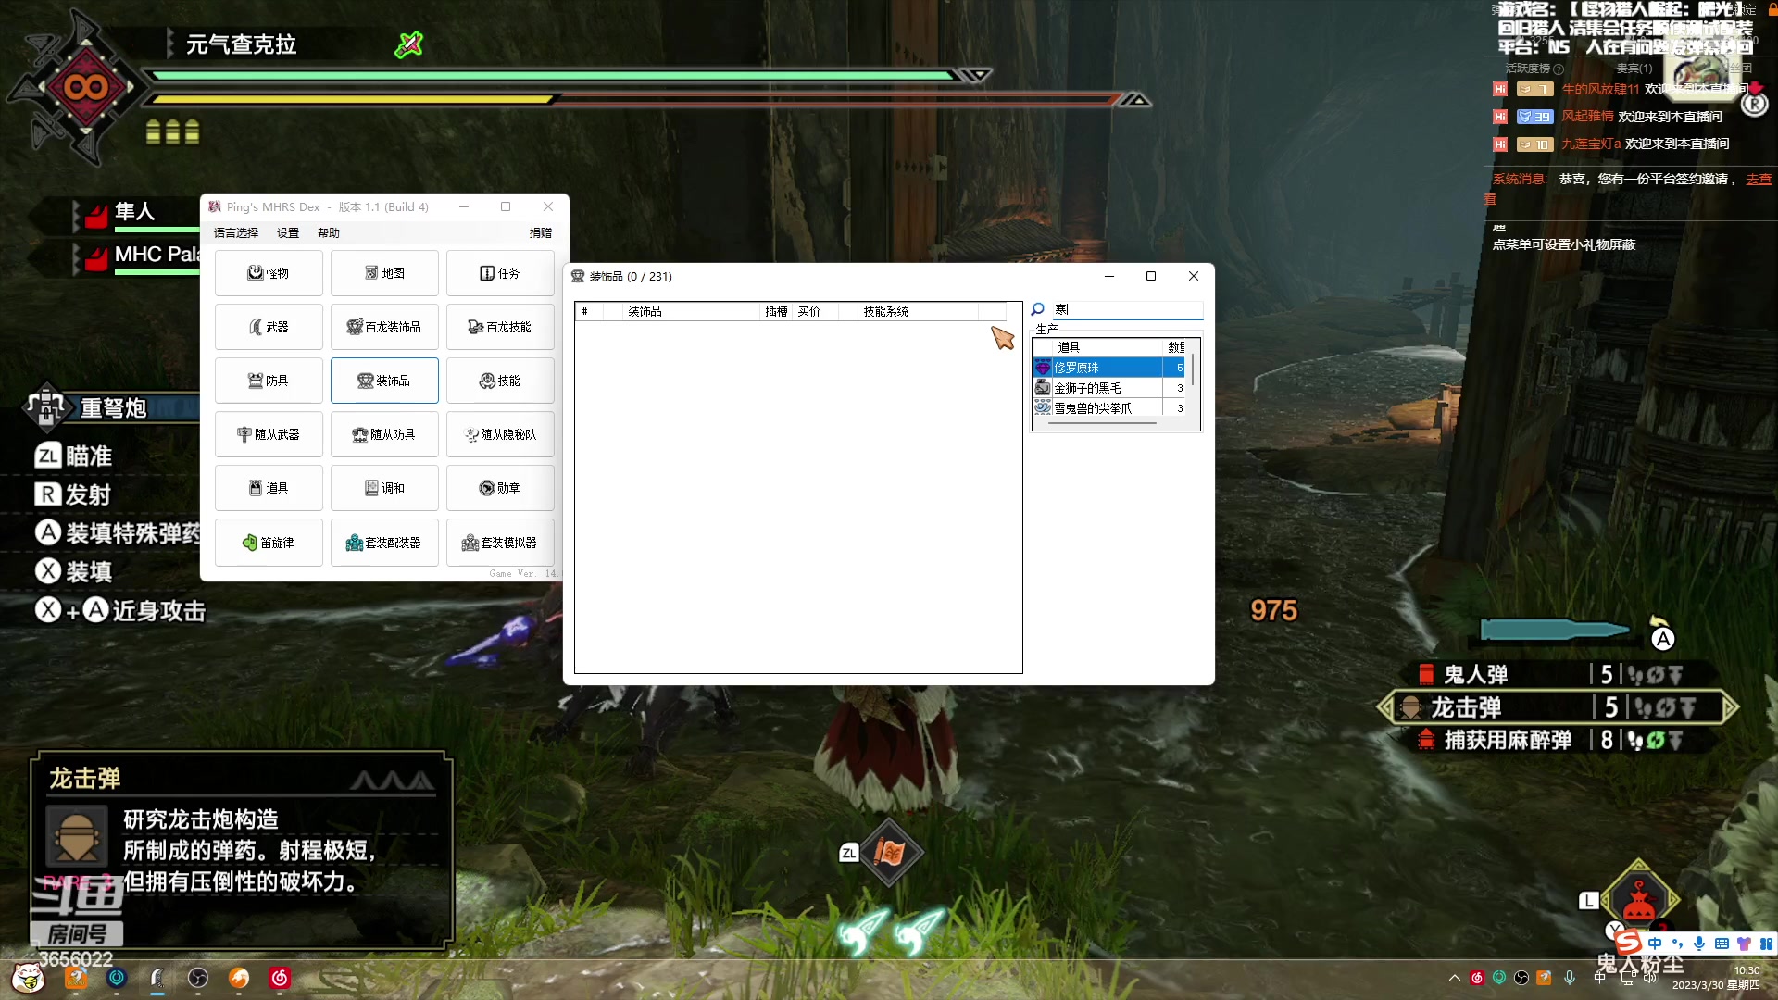This screenshot has height=1000, width=1778.
Task: Open the 地图 (Maps) section
Action: [x=384, y=273]
